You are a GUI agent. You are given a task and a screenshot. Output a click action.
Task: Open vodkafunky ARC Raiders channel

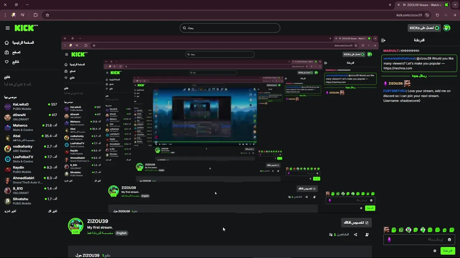coord(31,148)
